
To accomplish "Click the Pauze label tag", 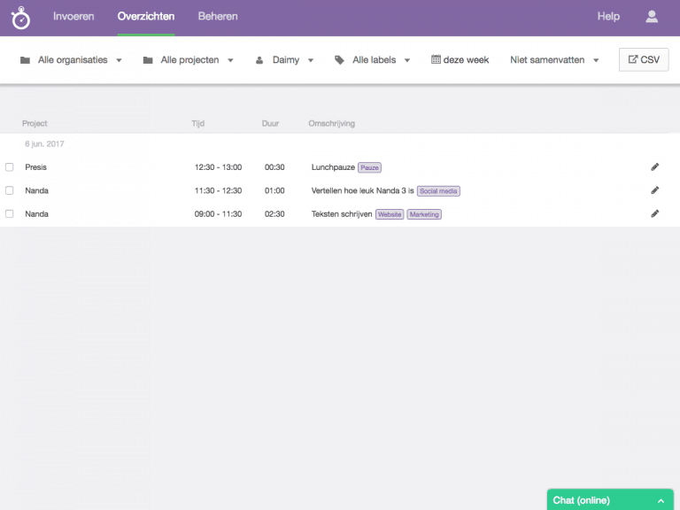I will pos(369,168).
